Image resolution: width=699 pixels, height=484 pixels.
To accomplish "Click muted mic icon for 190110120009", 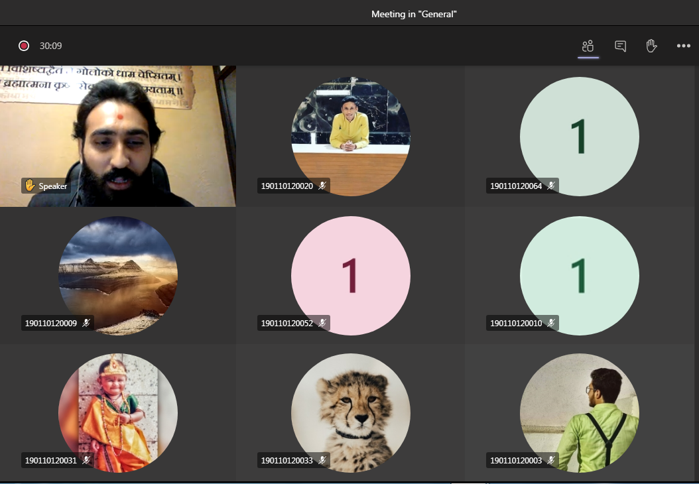I will [x=86, y=323].
